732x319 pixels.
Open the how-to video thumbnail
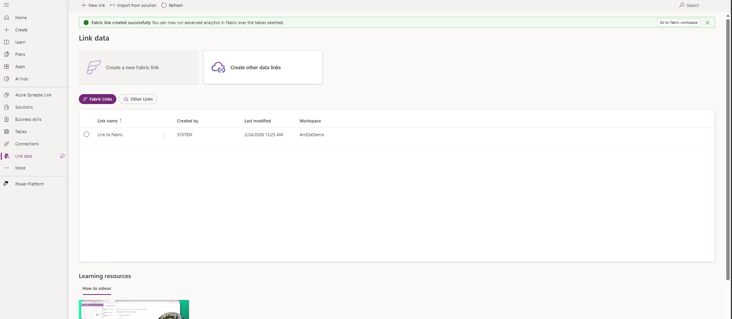click(x=134, y=309)
